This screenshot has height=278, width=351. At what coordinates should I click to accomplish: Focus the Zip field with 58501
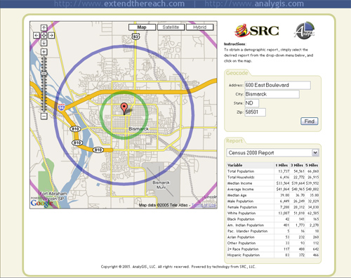pyautogui.click(x=255, y=112)
